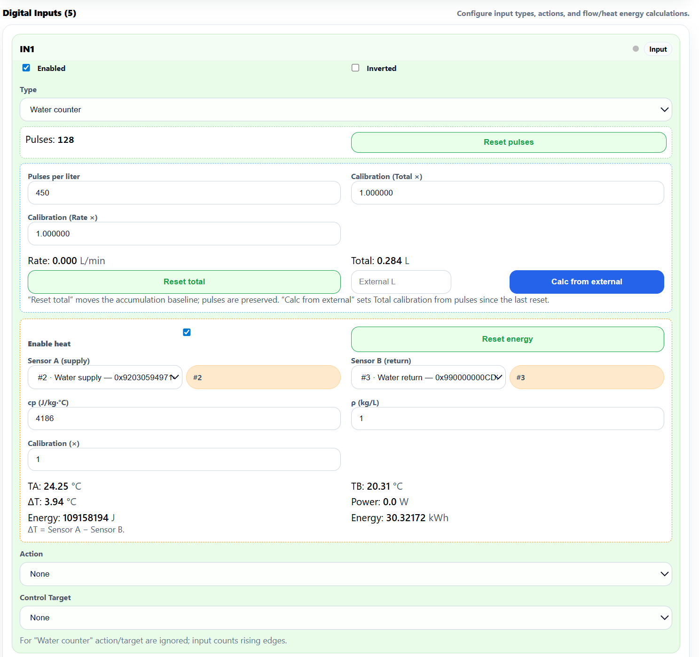Viewport: 699px width, 657px height.
Task: Open the Type dropdown showing Water counter
Action: point(346,109)
